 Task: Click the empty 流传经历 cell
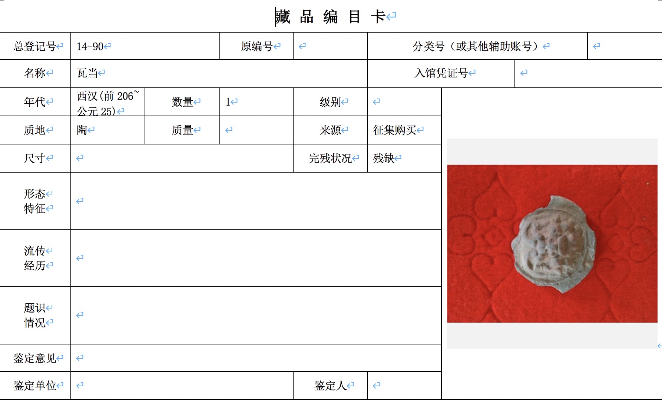coord(256,258)
